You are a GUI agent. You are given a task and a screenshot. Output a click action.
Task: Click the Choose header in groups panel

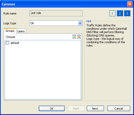(10, 37)
